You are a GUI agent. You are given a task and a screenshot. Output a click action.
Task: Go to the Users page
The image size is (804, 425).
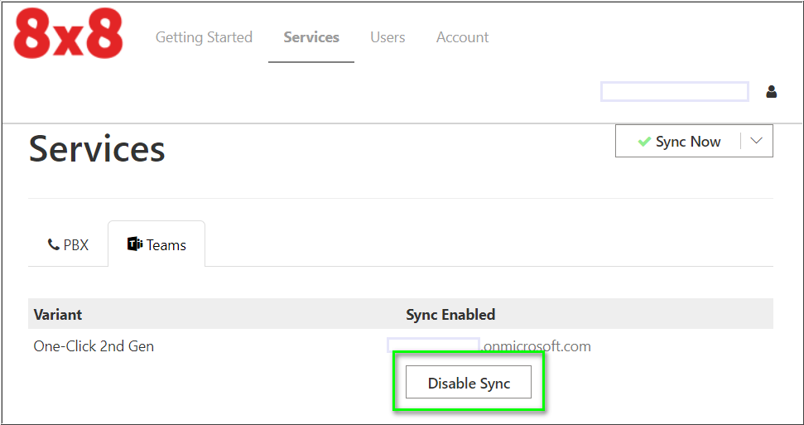(388, 37)
